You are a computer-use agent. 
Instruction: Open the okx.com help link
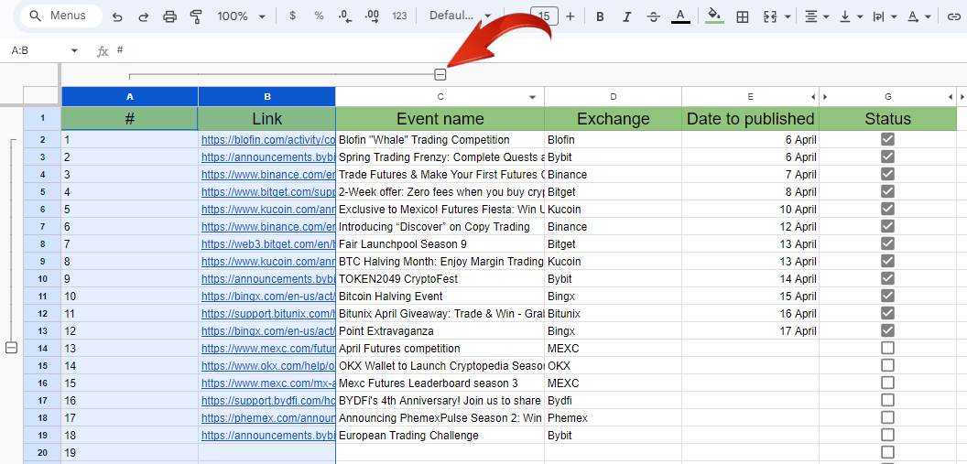click(x=268, y=365)
